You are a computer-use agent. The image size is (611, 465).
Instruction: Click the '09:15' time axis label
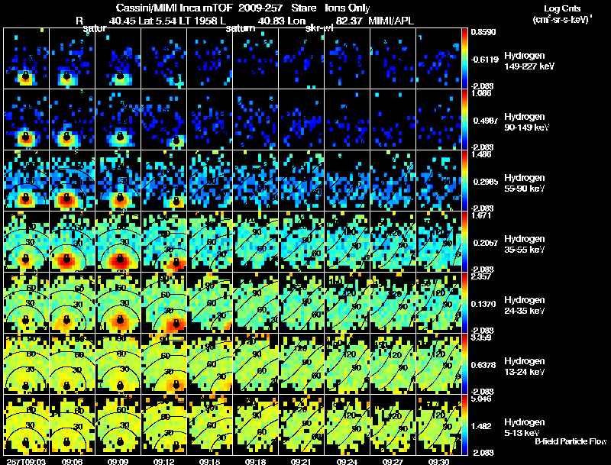209,461
